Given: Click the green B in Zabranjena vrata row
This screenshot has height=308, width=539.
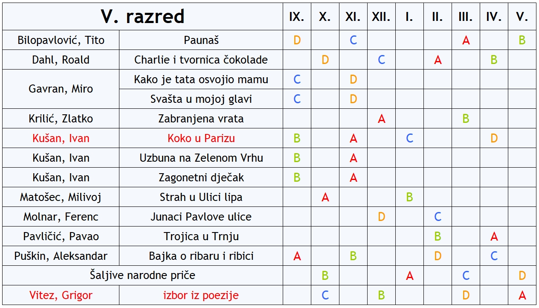Looking at the screenshot, I should 466,119.
